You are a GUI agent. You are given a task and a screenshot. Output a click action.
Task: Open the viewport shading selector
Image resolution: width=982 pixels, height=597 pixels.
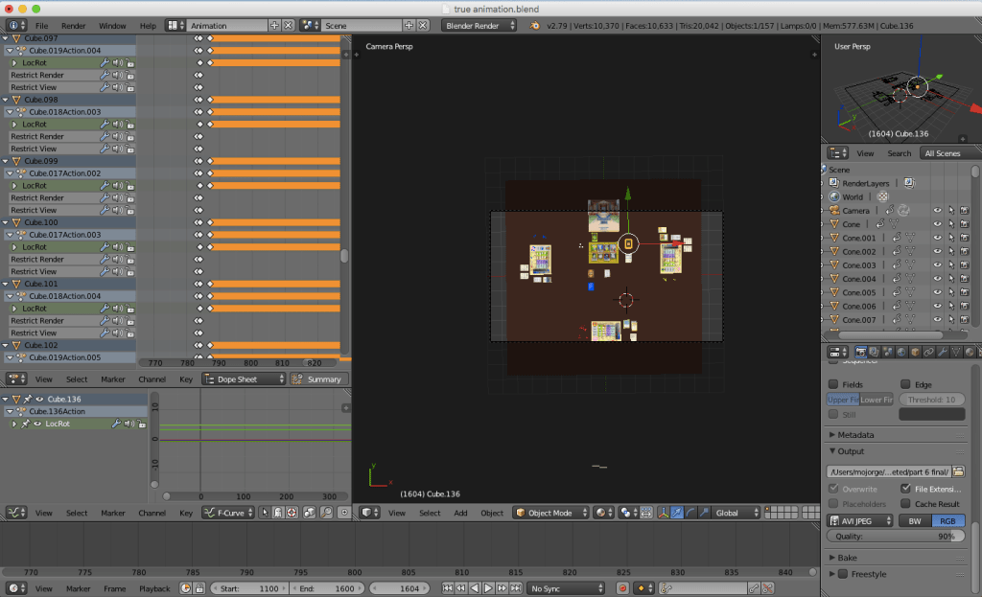coord(604,513)
